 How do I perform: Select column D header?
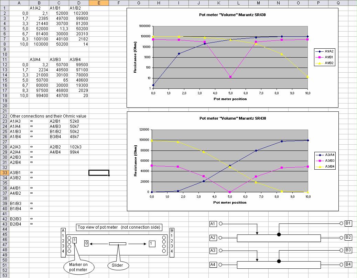(79, 3)
